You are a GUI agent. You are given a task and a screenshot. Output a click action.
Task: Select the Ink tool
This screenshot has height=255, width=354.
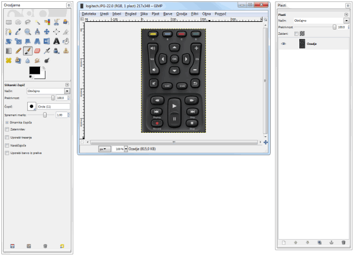click(57, 51)
